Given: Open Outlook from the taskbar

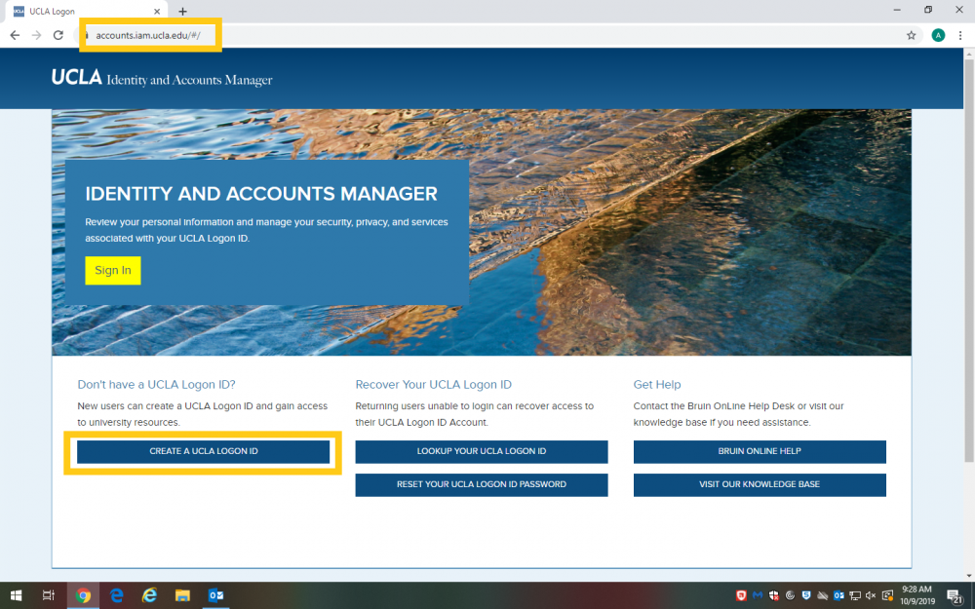Looking at the screenshot, I should [215, 595].
